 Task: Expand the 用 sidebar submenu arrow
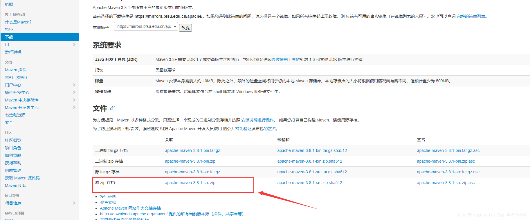[x=74, y=45]
